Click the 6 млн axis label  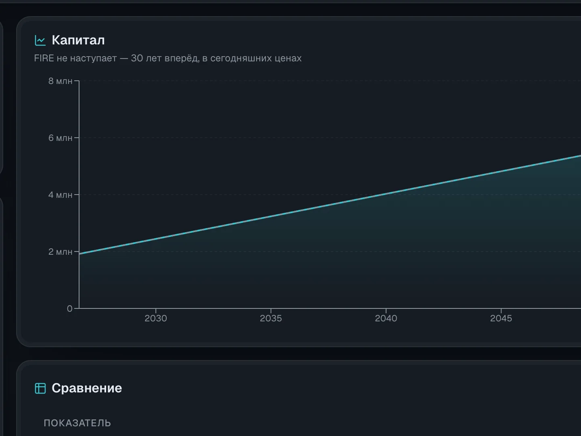pos(61,138)
